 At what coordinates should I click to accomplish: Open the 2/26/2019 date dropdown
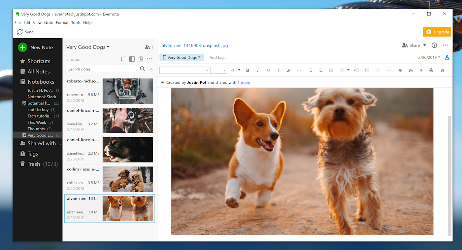point(429,57)
